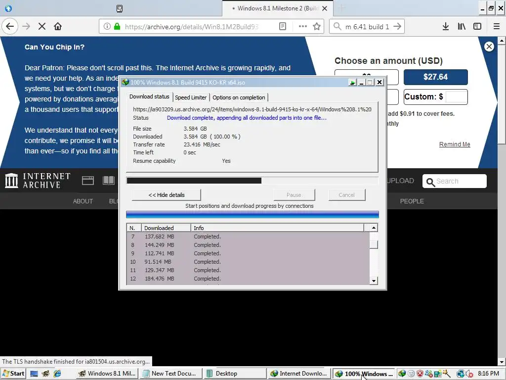Screen dimensions: 506x380
Task: Open Firefox downloads arrow icon
Action: 446,27
